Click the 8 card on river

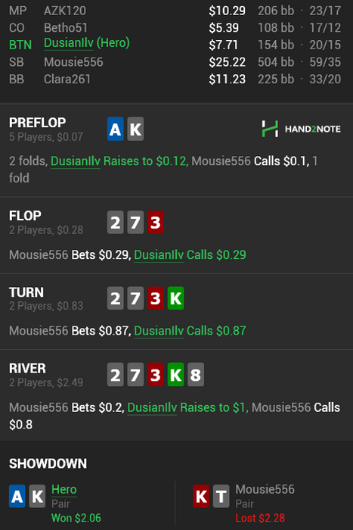(x=196, y=375)
